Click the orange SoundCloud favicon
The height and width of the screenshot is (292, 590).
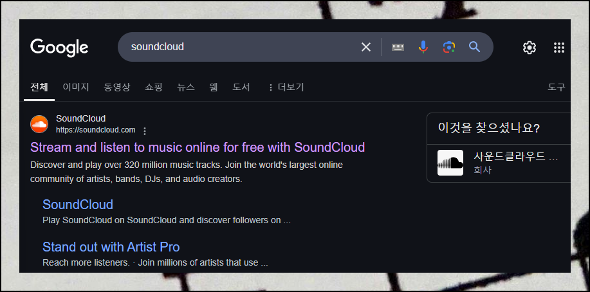pyautogui.click(x=39, y=124)
